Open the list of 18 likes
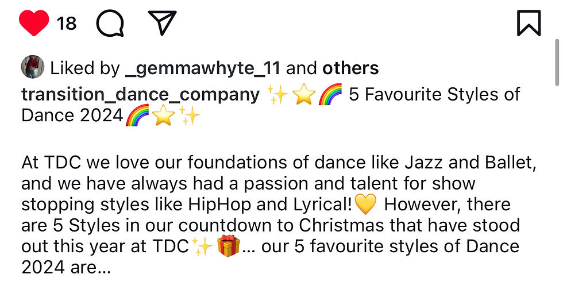The width and height of the screenshot is (563, 289). click(x=67, y=24)
